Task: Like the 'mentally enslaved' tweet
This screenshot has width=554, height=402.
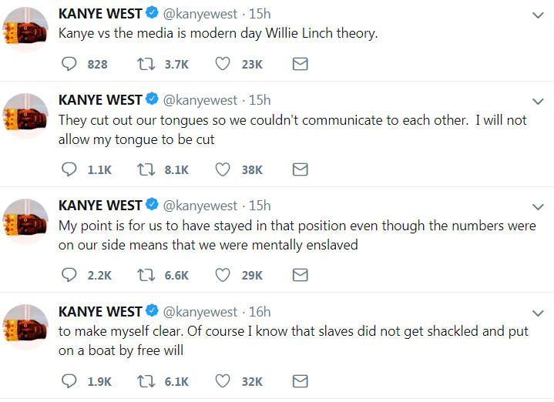Action: [223, 275]
